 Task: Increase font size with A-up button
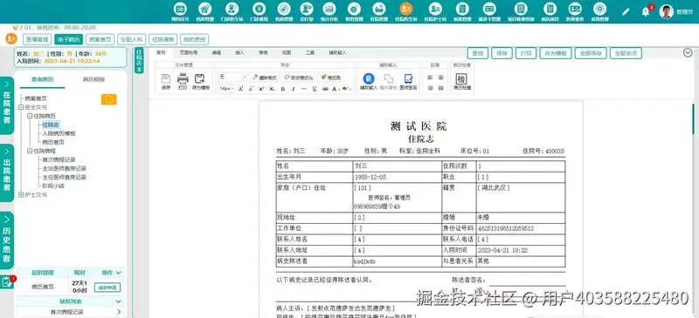click(x=240, y=89)
